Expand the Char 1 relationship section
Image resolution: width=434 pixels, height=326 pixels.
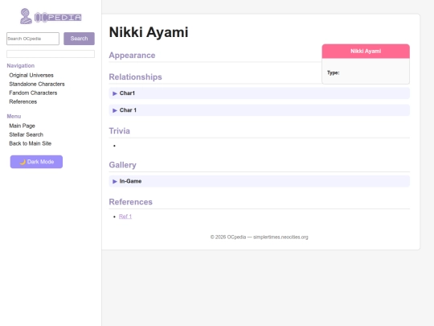(x=259, y=110)
